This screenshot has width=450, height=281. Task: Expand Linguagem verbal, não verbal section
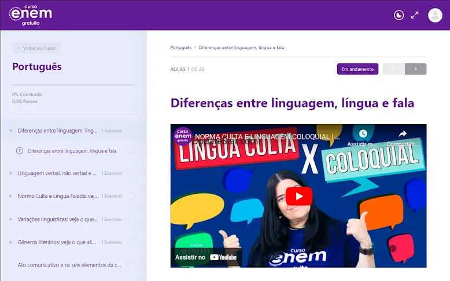point(11,173)
